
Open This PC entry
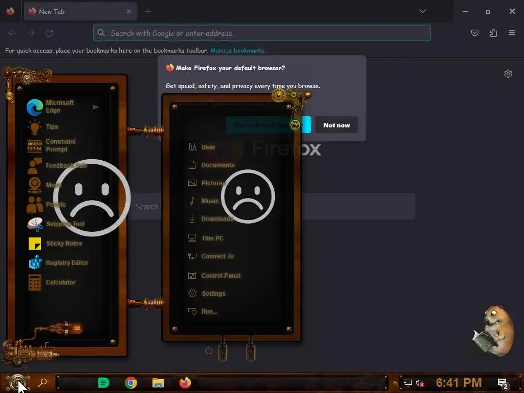[206, 238]
